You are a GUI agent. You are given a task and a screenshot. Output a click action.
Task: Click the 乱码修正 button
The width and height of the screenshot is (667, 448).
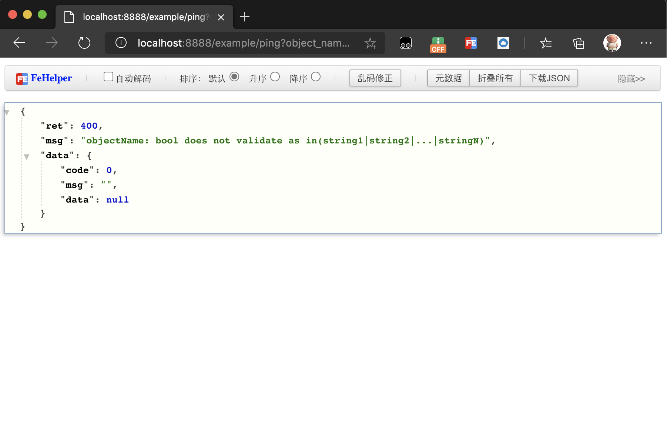point(375,78)
